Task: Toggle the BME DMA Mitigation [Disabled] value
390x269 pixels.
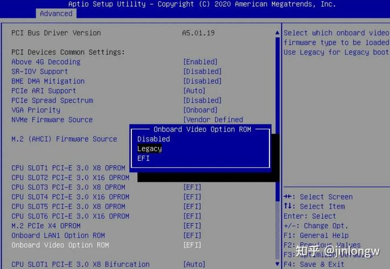Action: click(x=202, y=81)
